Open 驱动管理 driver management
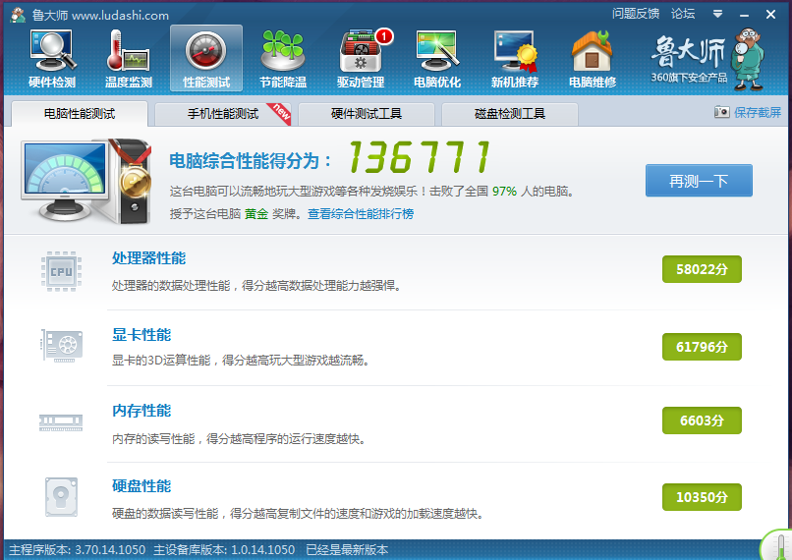 tap(361, 59)
